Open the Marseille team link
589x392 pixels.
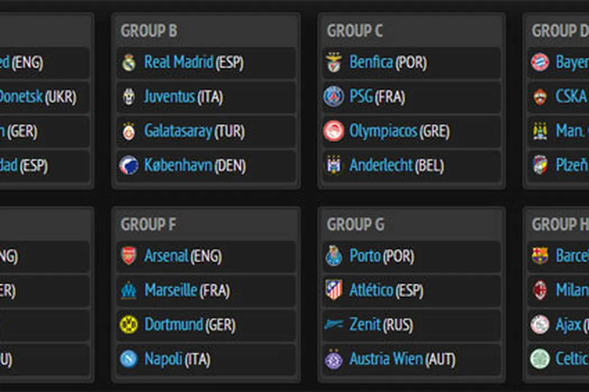pyautogui.click(x=171, y=291)
